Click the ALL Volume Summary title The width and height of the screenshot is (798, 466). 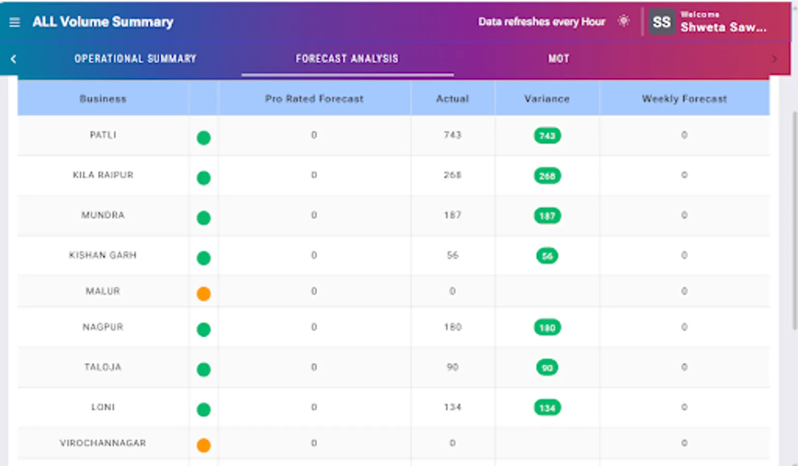click(103, 22)
